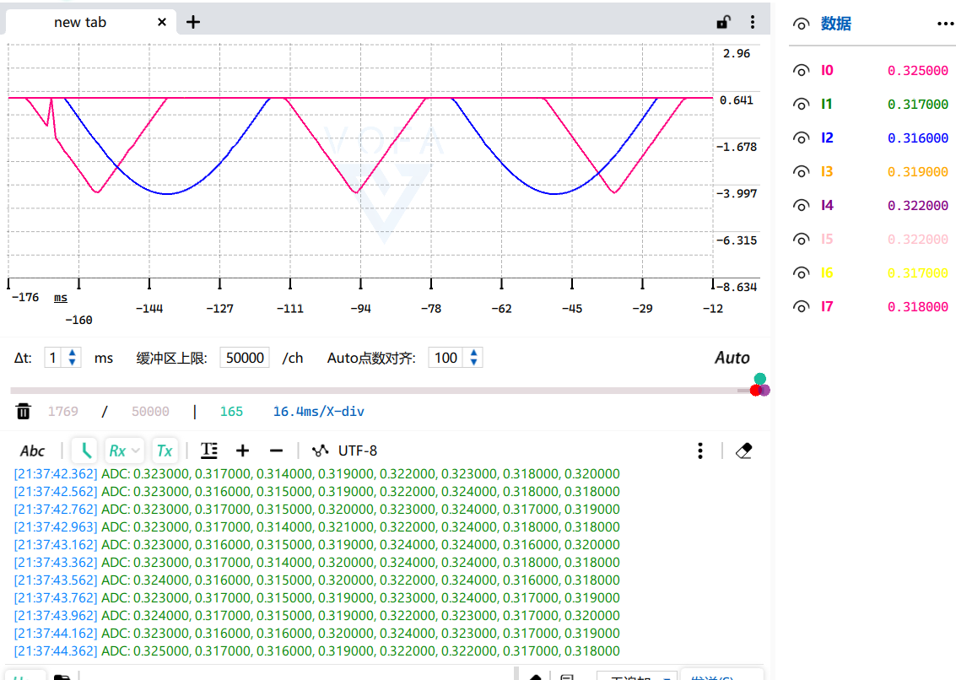The image size is (956, 680).
Task: Click the 'new tab' tab label
Action: pos(80,23)
